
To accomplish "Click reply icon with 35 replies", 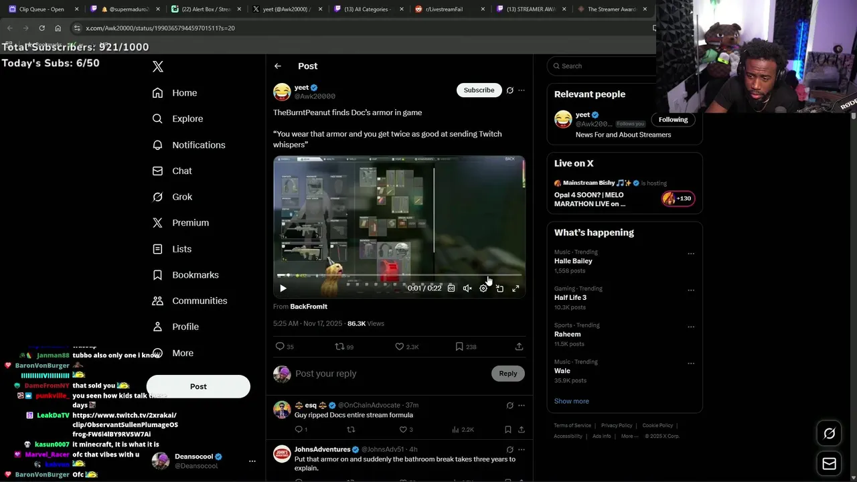I will point(285,347).
